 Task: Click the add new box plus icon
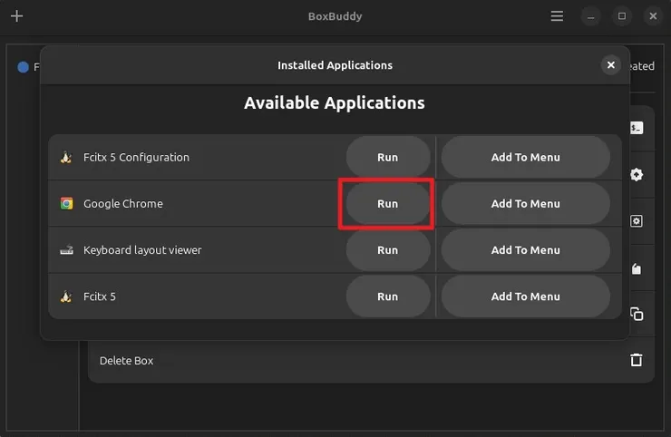click(16, 16)
